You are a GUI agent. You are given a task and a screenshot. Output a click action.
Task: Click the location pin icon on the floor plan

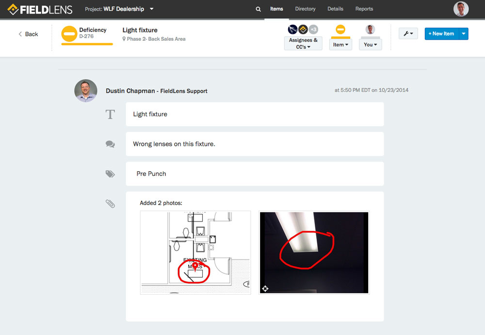194,266
